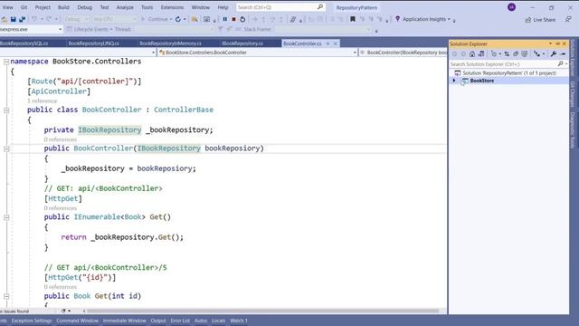
Task: Open the member navigation dropdown
Action: (x=403, y=53)
